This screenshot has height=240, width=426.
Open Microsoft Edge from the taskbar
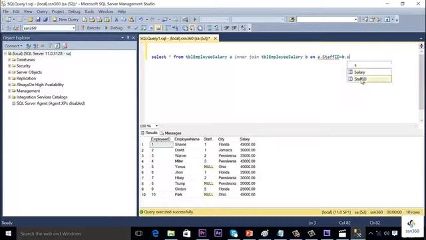[155, 233]
